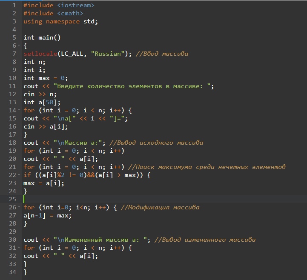Click the closing brace on line 34

[x=25, y=272]
